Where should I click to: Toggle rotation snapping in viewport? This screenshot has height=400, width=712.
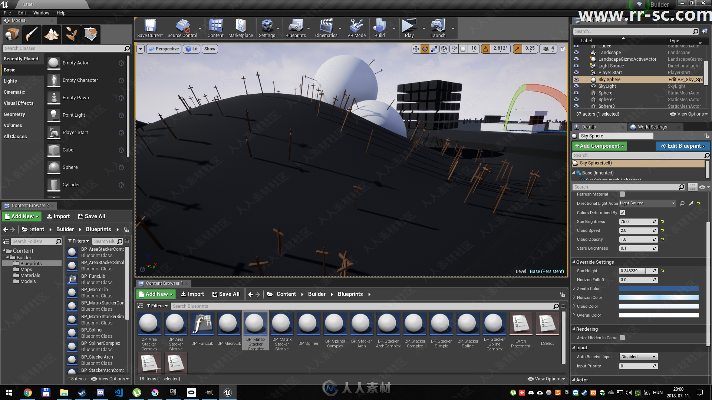pyautogui.click(x=485, y=49)
